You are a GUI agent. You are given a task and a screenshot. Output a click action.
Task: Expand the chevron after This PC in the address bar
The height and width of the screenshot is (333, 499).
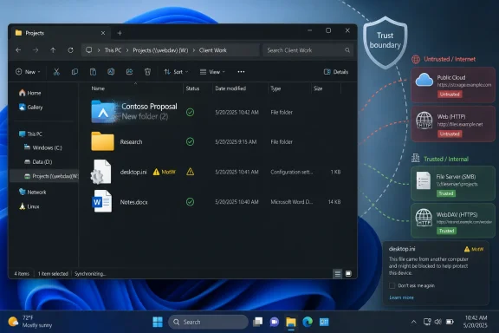point(127,50)
